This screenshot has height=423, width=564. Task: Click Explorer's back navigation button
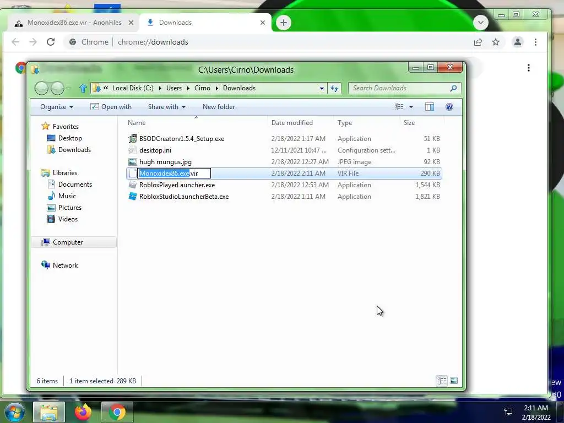point(41,88)
